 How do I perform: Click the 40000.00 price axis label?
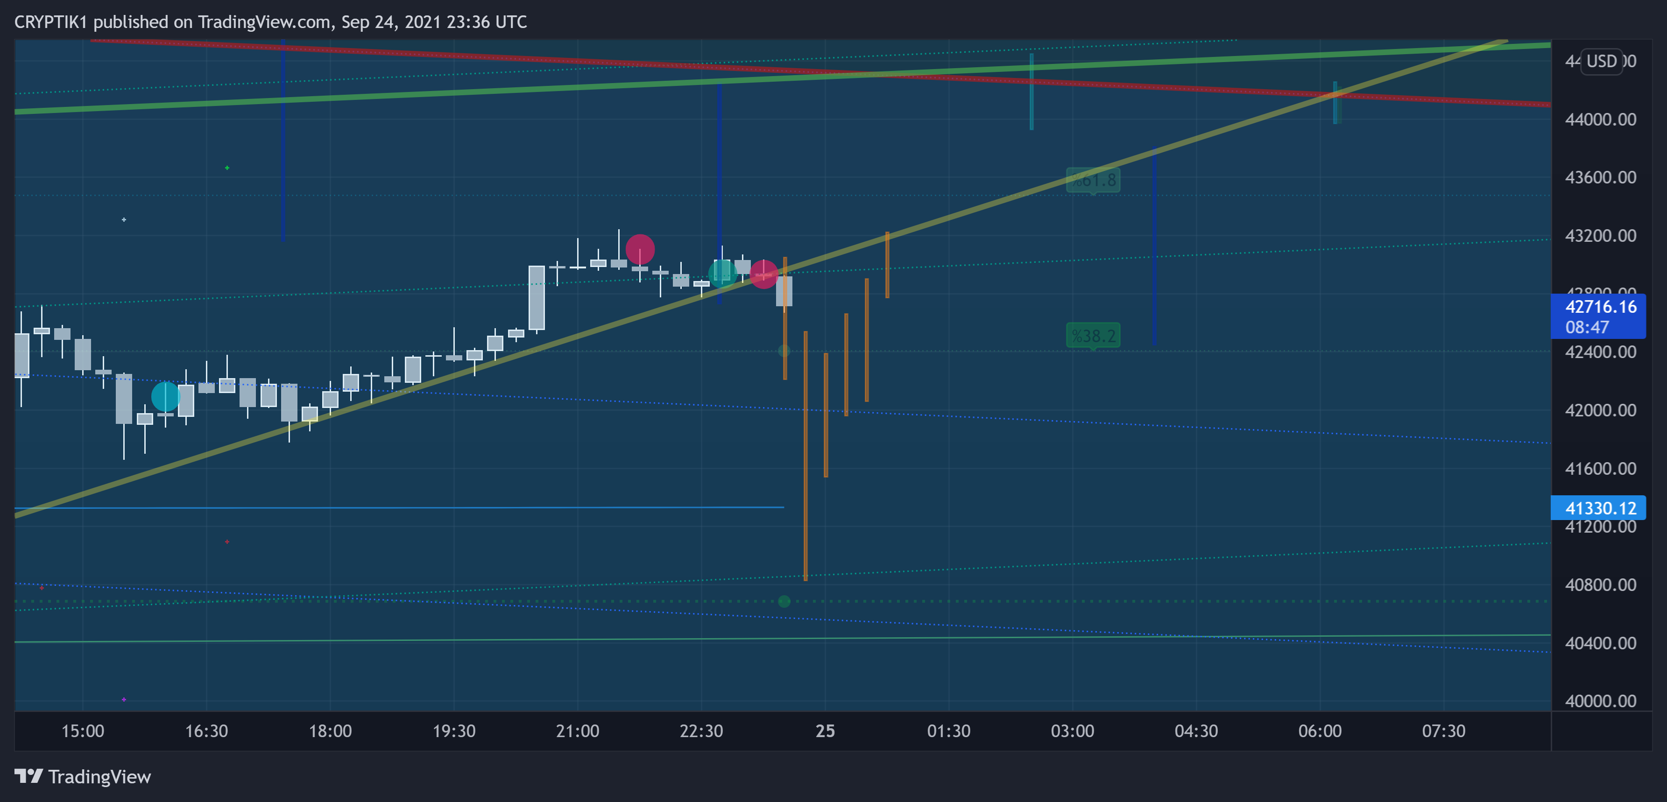(1600, 701)
